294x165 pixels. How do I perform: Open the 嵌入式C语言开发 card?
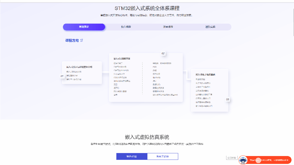click(x=122, y=58)
